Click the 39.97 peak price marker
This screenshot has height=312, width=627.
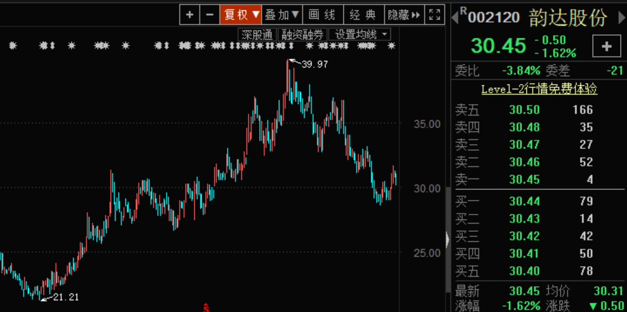coord(315,64)
